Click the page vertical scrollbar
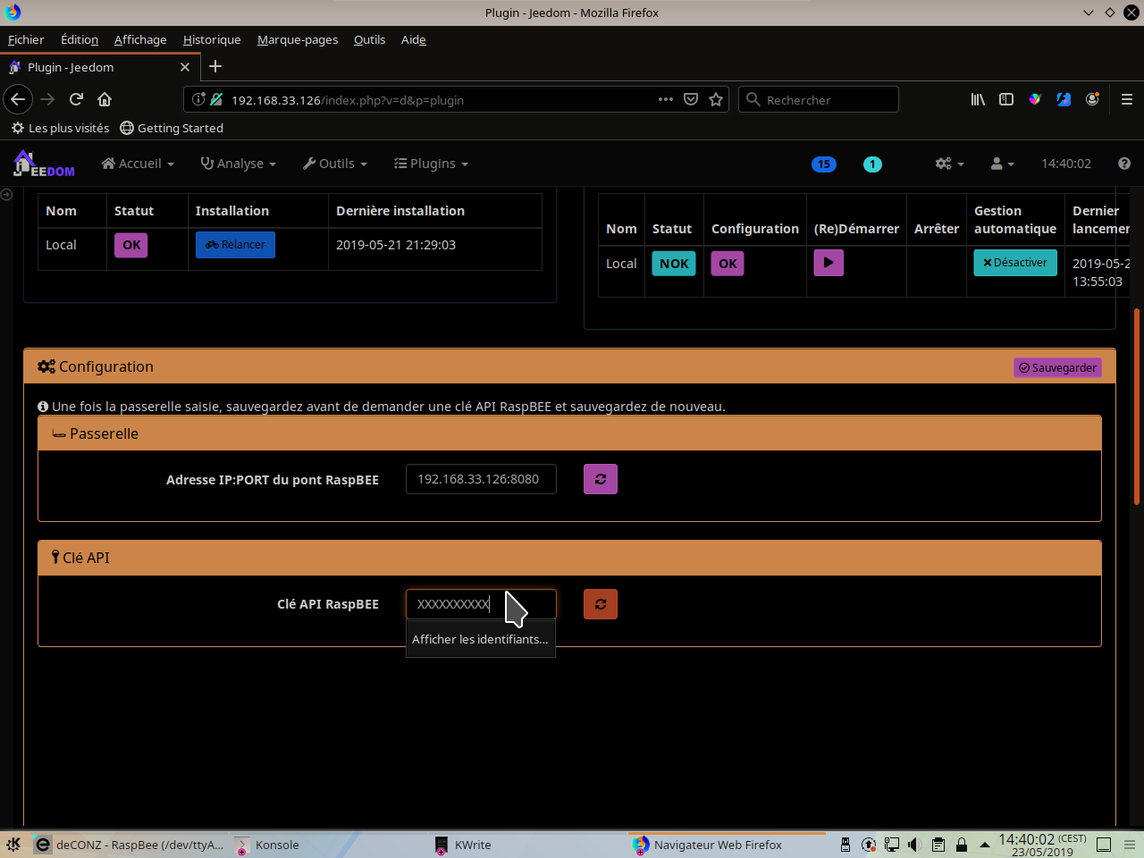This screenshot has width=1144, height=858. tap(1137, 407)
